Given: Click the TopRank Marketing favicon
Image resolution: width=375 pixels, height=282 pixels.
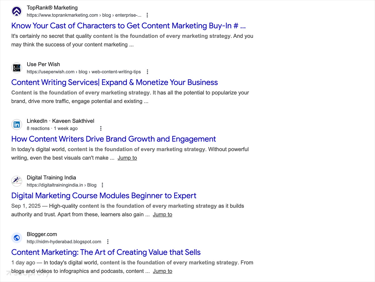Looking at the screenshot, I should click(x=17, y=11).
